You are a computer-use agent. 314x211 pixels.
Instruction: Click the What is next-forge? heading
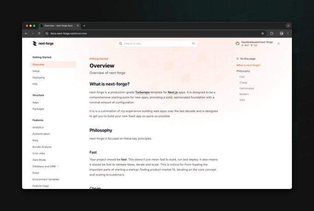click(109, 84)
